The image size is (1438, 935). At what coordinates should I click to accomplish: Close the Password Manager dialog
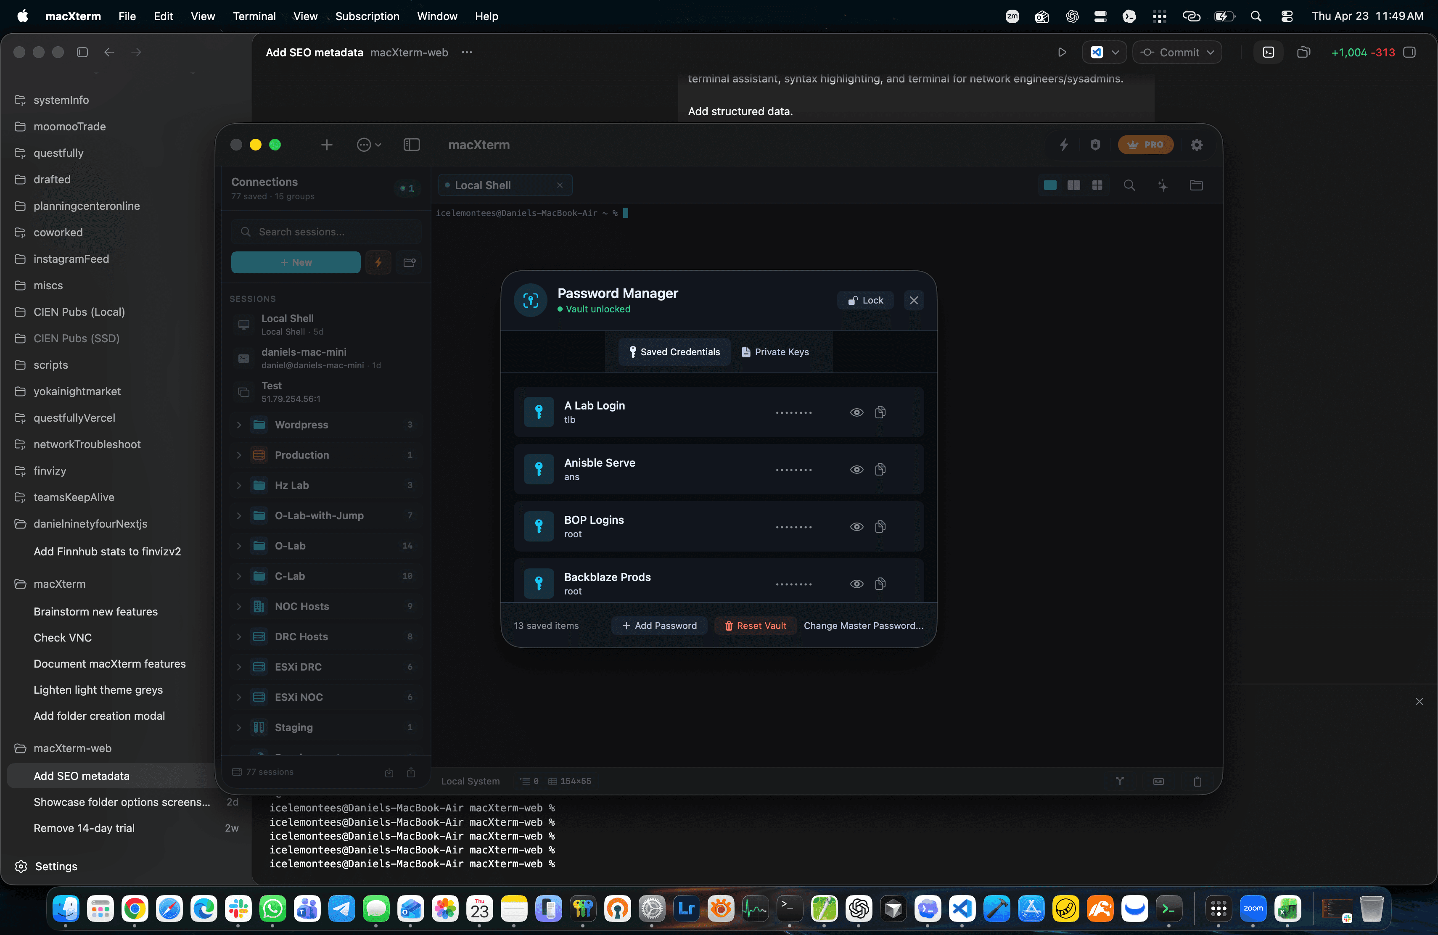(x=914, y=300)
